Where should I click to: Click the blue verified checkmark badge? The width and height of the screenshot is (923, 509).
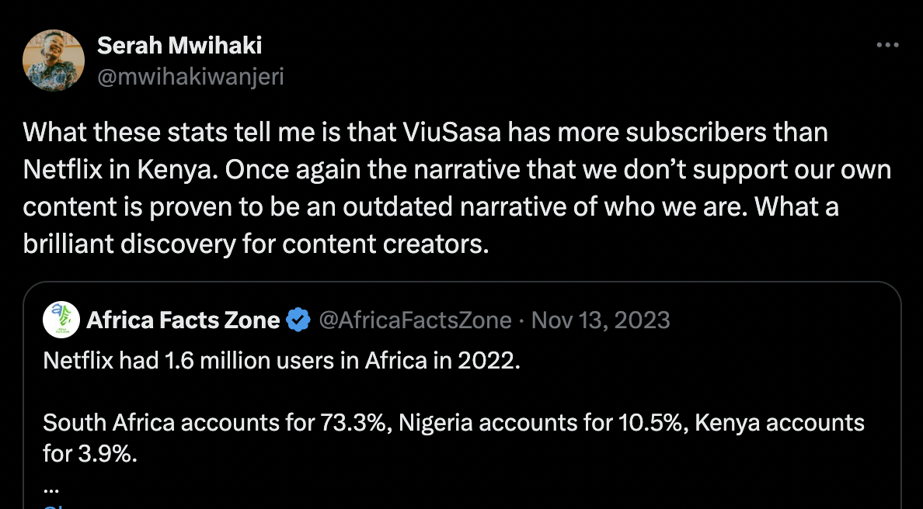coord(299,320)
